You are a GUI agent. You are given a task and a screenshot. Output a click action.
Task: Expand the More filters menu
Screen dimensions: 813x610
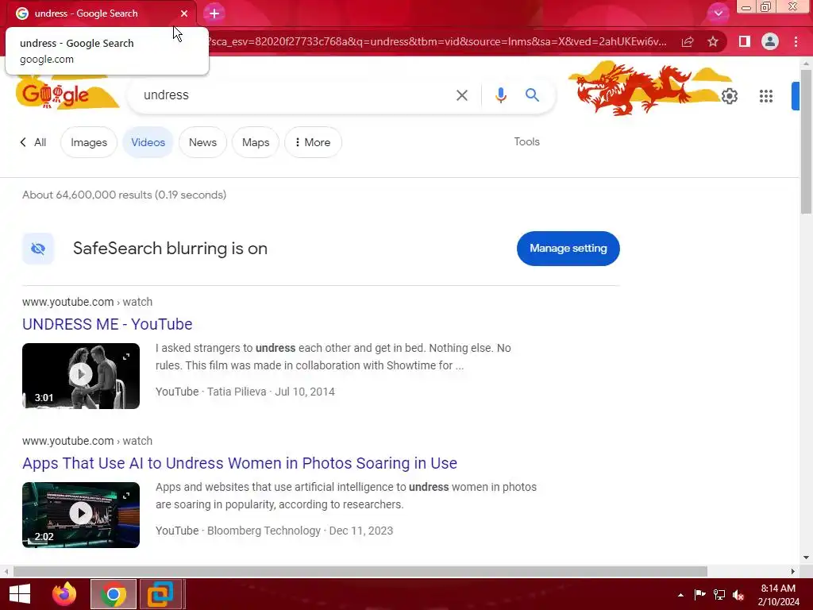313,142
